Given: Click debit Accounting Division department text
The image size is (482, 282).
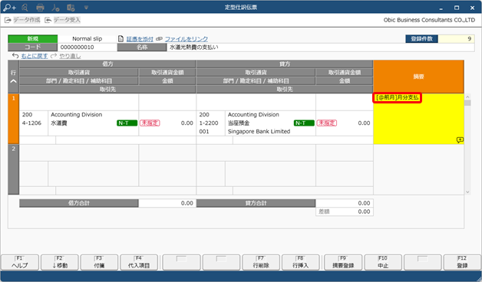Looking at the screenshot, I should [x=76, y=114].
